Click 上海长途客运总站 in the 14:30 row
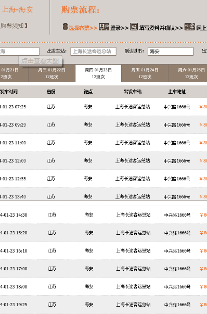 (x=133, y=215)
